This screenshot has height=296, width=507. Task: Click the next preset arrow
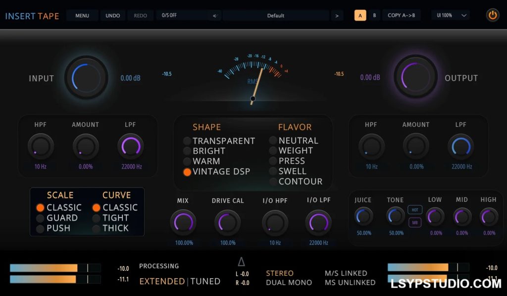[x=337, y=15]
